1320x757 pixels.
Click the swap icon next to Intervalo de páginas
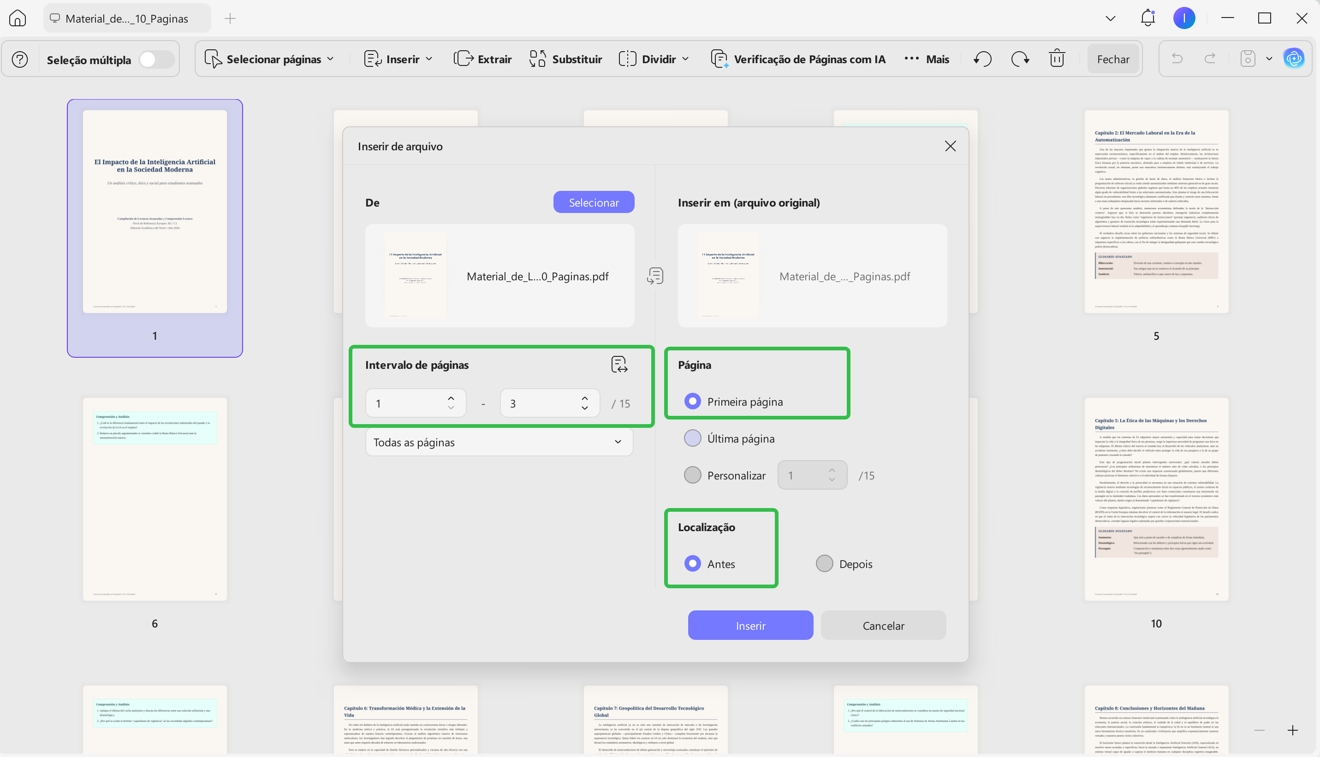[x=619, y=365]
